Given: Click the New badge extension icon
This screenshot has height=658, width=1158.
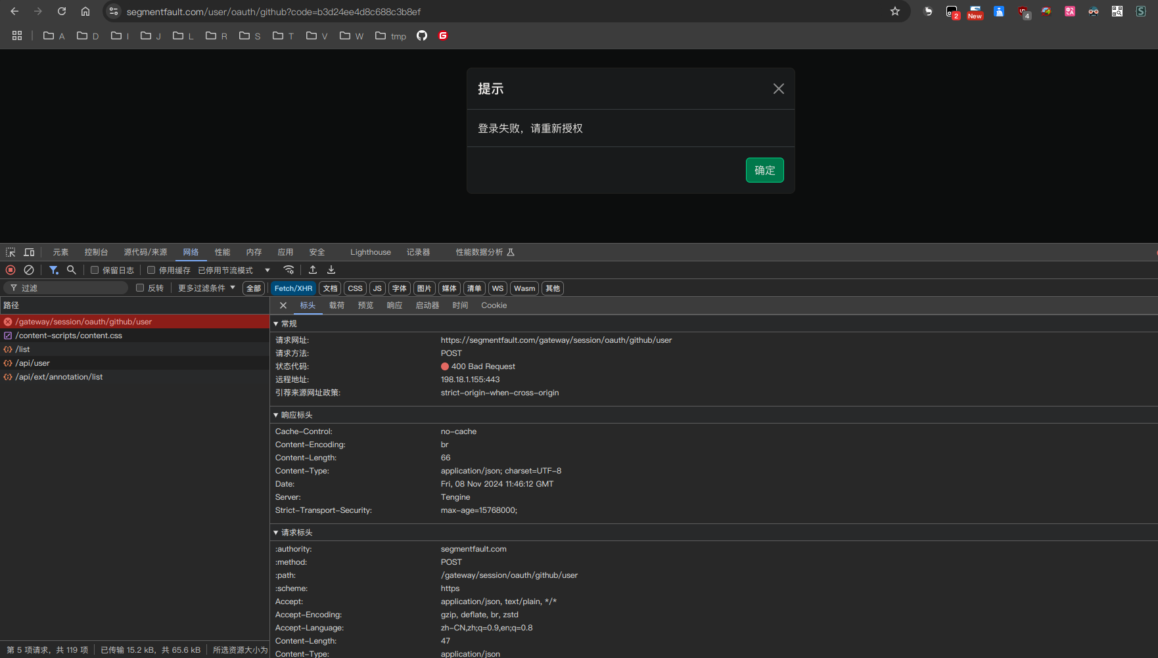Looking at the screenshot, I should click(975, 12).
